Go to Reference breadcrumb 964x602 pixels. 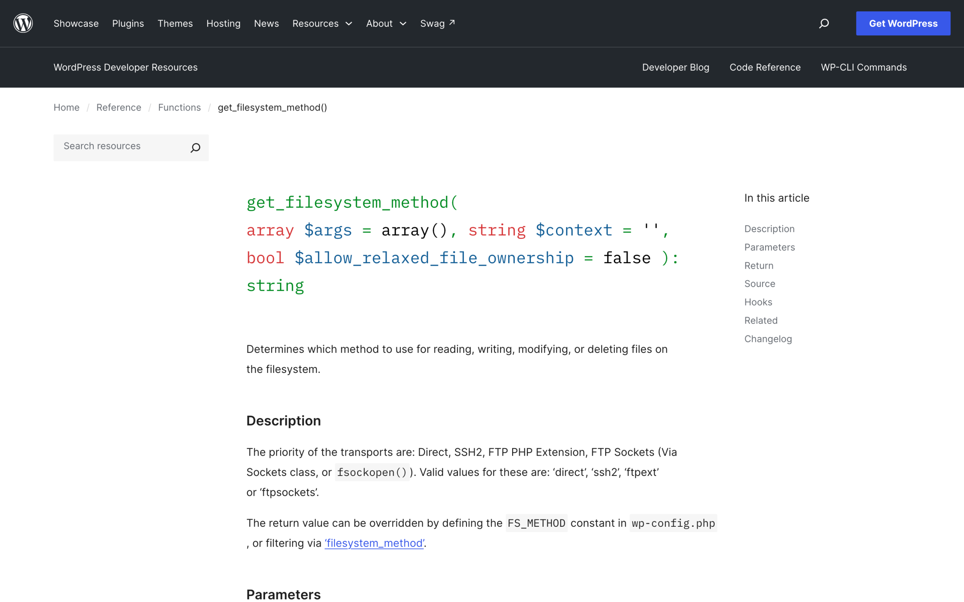coord(119,108)
